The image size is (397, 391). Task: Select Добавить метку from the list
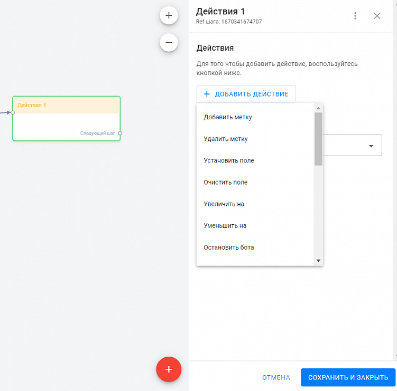[228, 117]
